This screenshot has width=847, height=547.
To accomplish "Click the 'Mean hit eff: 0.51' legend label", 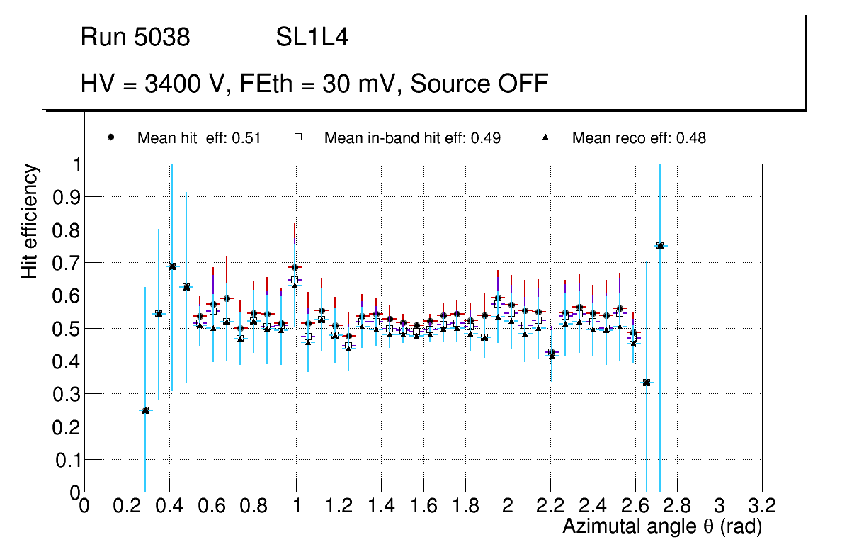I will pos(199,138).
